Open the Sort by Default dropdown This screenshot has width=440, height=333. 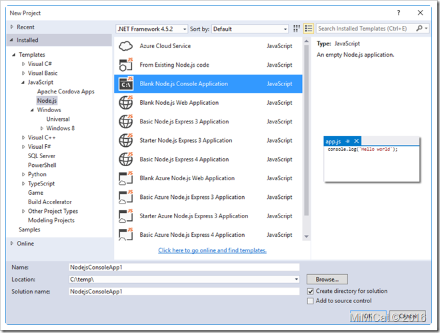tap(250, 29)
